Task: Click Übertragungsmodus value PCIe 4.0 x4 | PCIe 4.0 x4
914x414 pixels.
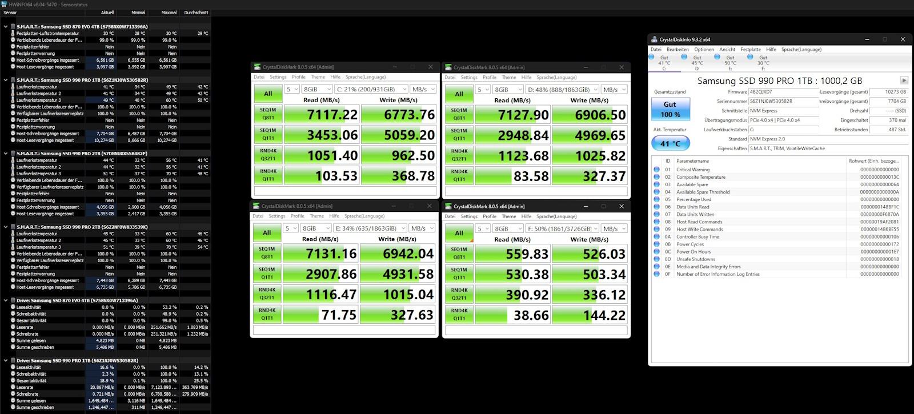Action: point(784,120)
